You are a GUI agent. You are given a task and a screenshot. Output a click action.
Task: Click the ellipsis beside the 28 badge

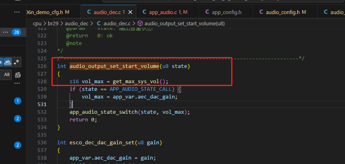pos(5,32)
